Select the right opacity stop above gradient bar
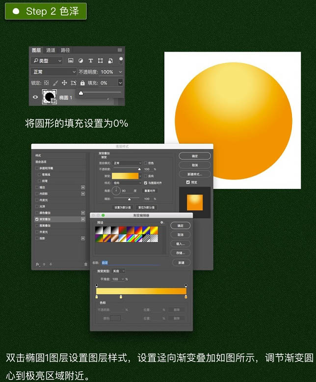This screenshot has width=316, height=382. click(186, 285)
